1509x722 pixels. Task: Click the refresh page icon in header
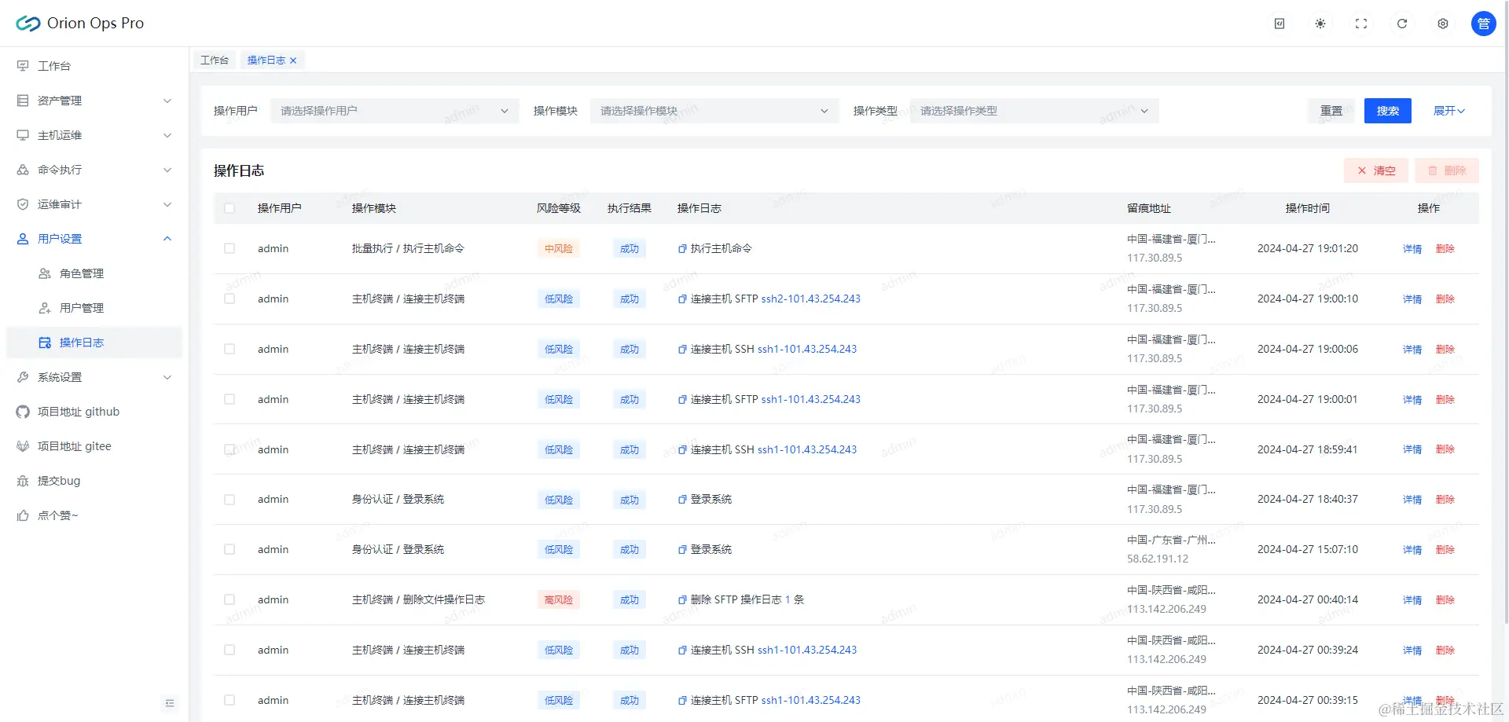1402,24
